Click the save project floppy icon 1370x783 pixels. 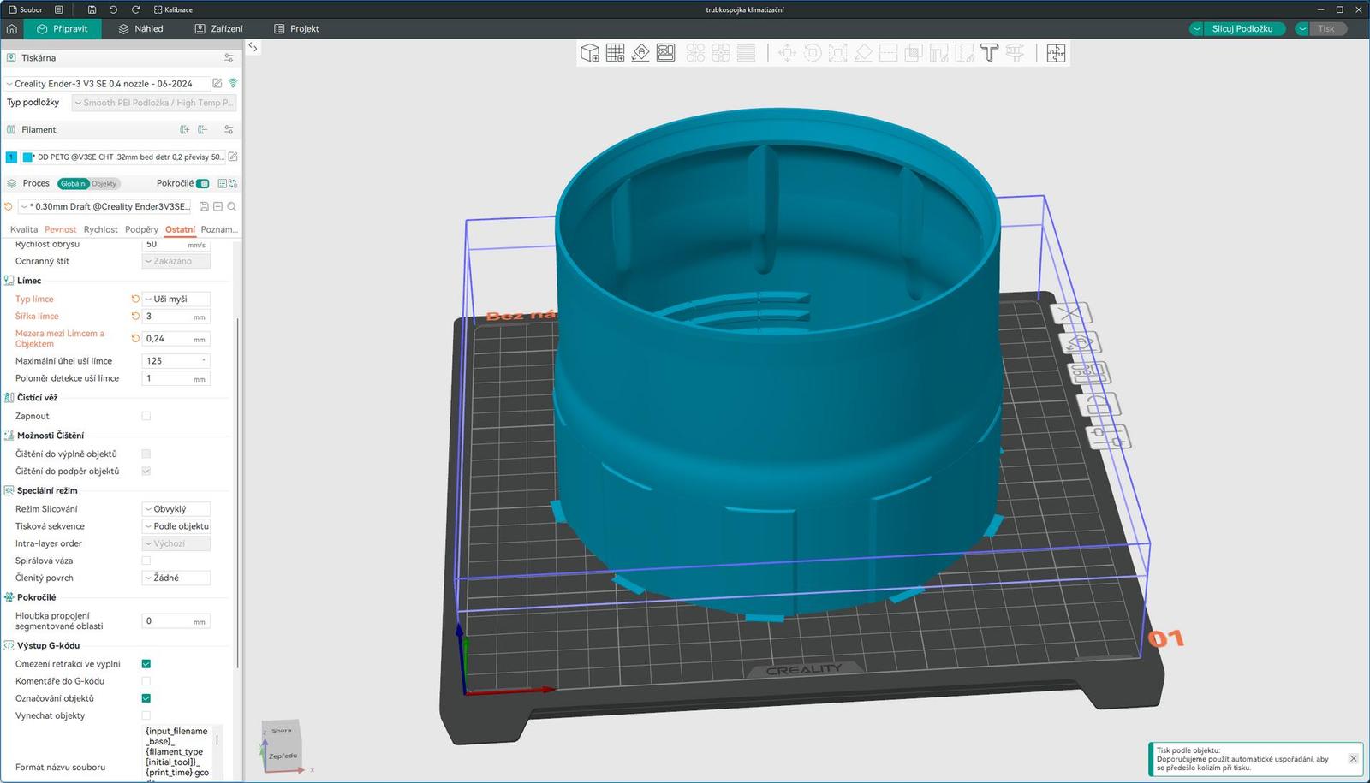tap(92, 9)
